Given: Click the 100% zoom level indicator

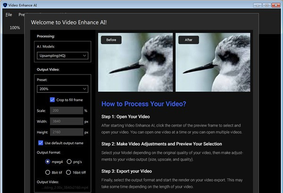Looking at the screenshot, I should [15, 28].
